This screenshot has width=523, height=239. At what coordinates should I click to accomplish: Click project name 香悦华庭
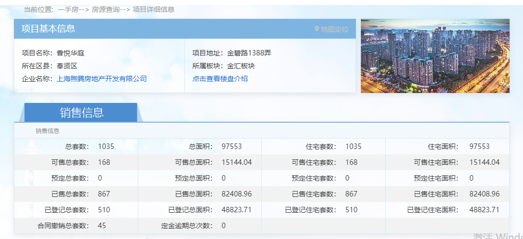coord(71,53)
